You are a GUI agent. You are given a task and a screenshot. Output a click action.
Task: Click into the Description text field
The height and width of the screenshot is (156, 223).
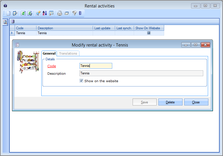141,73
